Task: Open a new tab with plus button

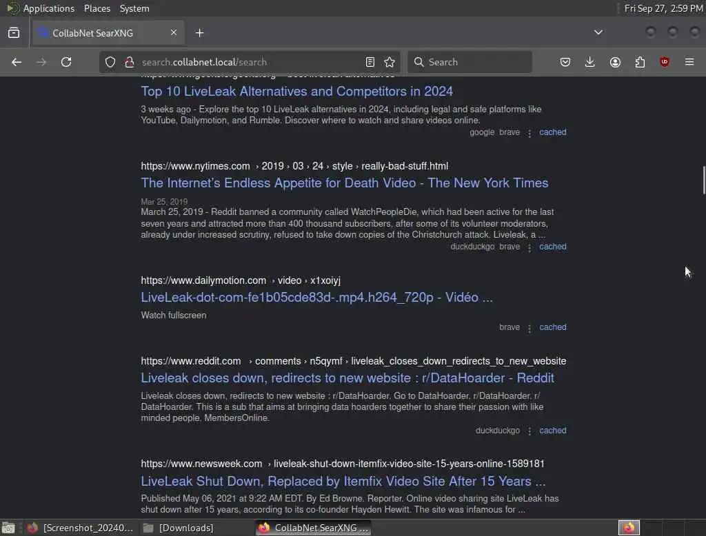Action: pyautogui.click(x=200, y=33)
